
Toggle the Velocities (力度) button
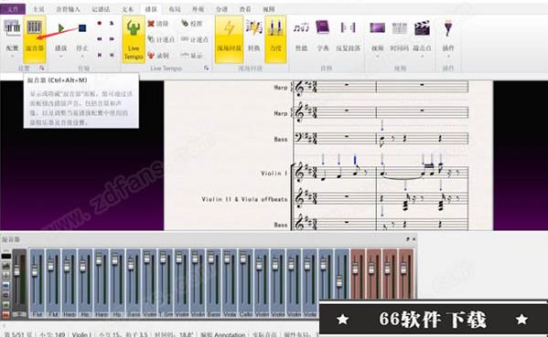(275, 39)
